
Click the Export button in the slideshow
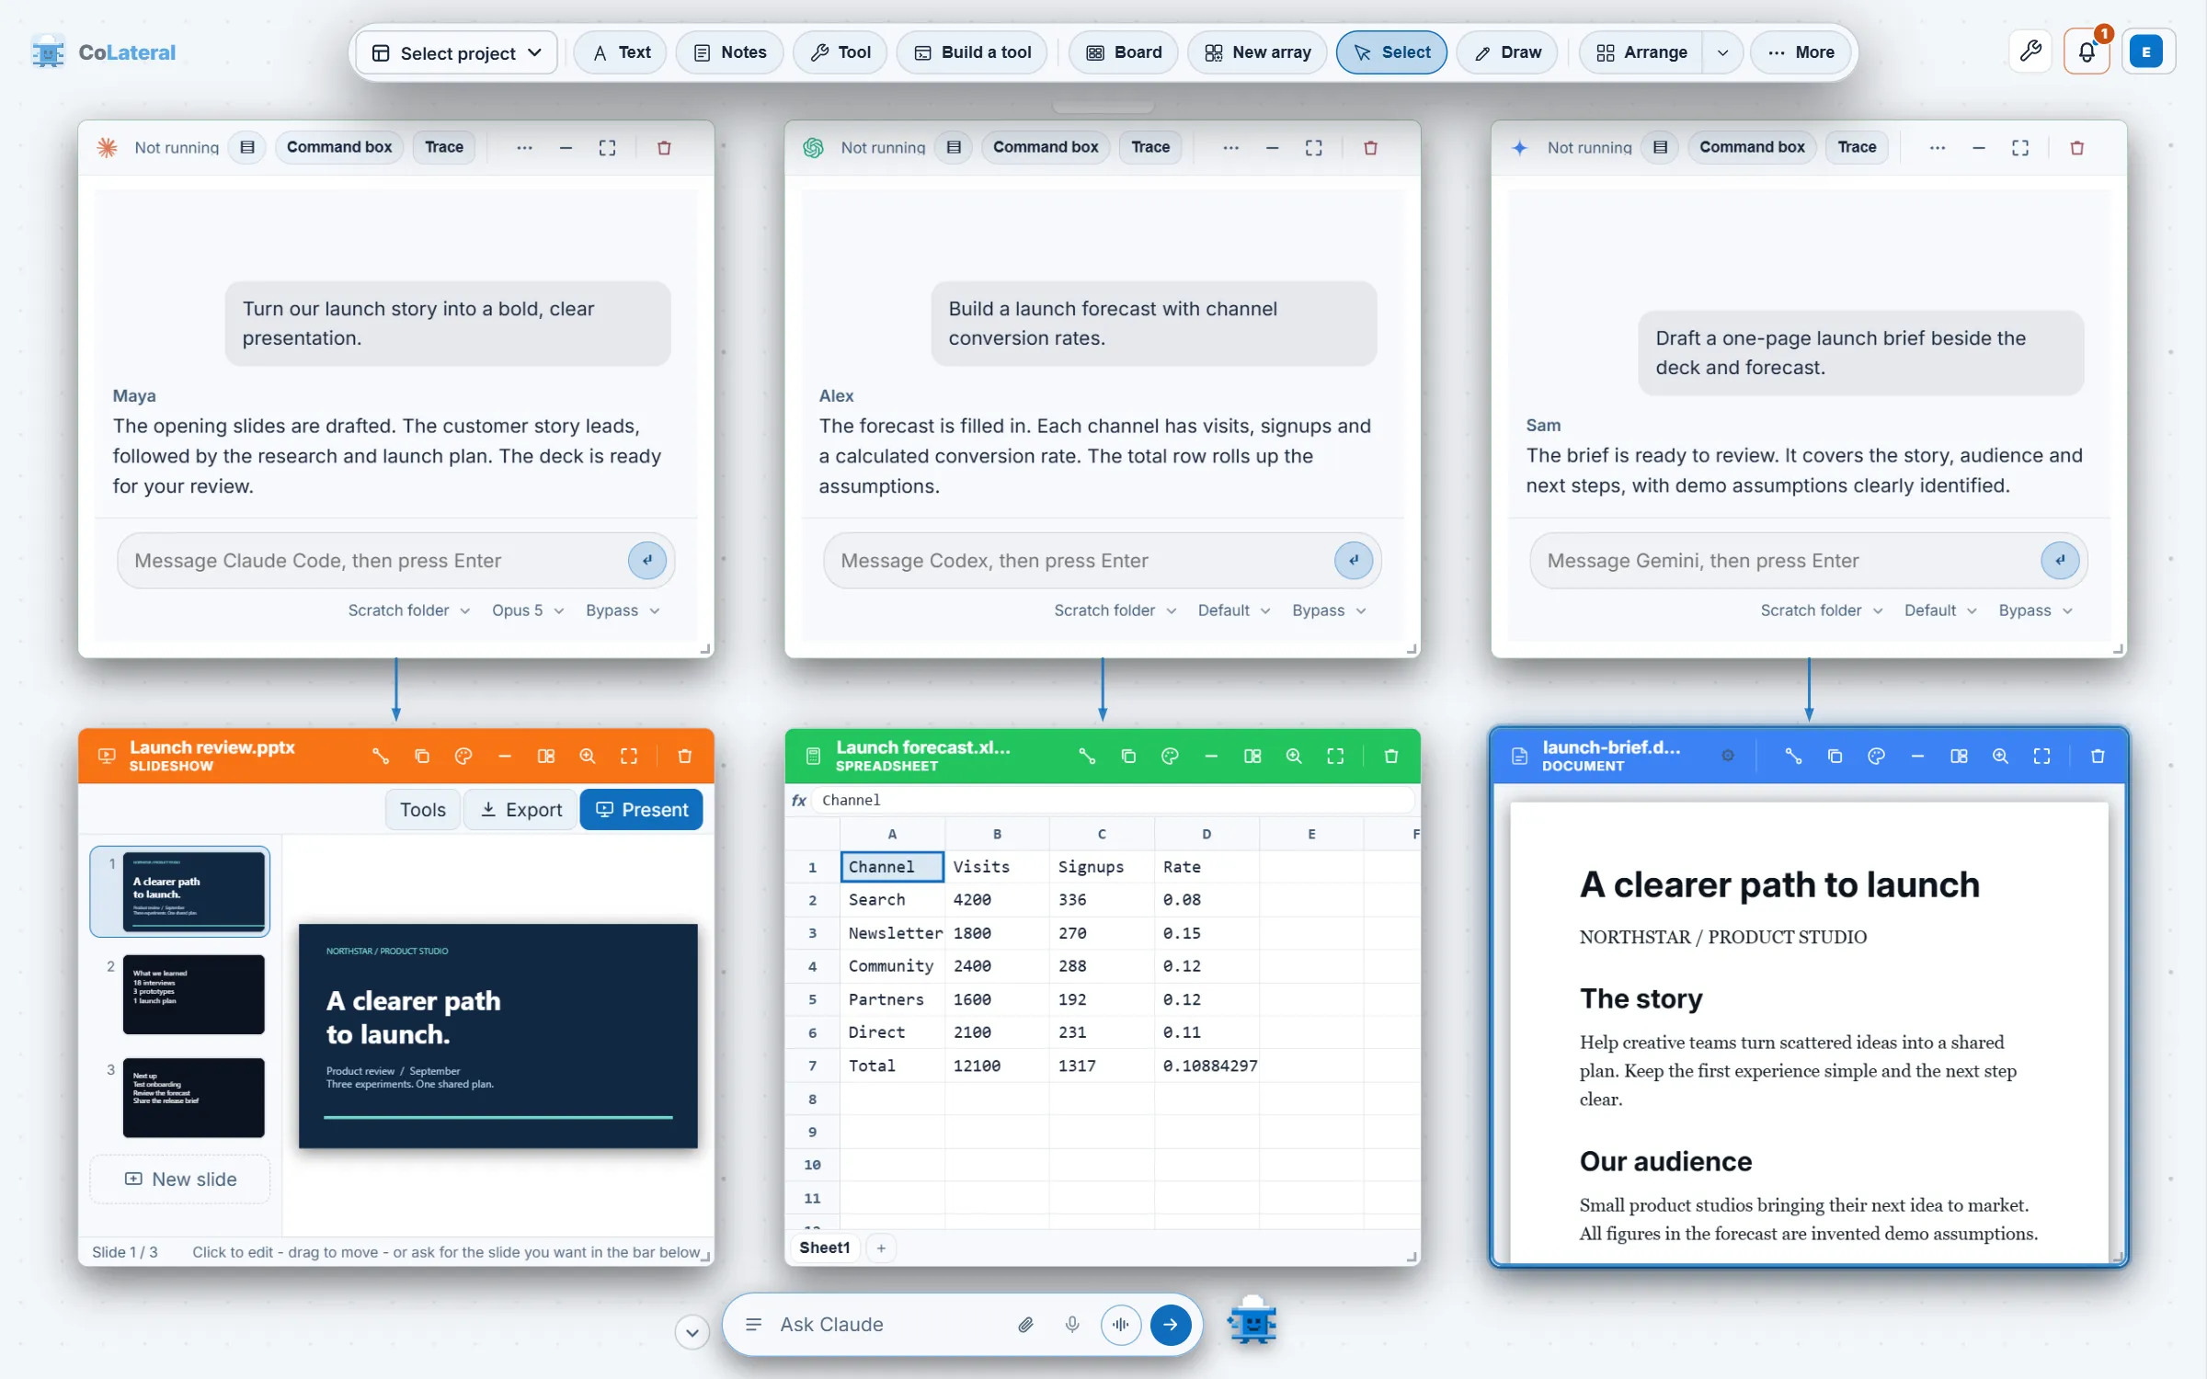tap(520, 809)
